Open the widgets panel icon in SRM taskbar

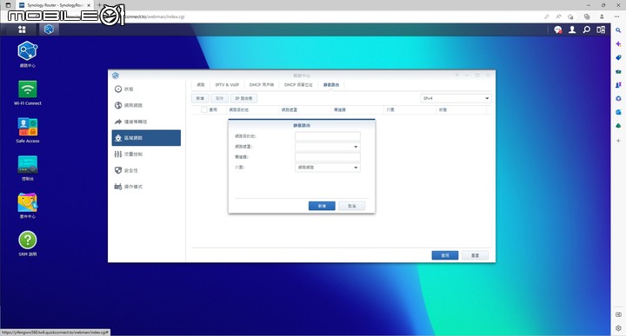coord(601,30)
